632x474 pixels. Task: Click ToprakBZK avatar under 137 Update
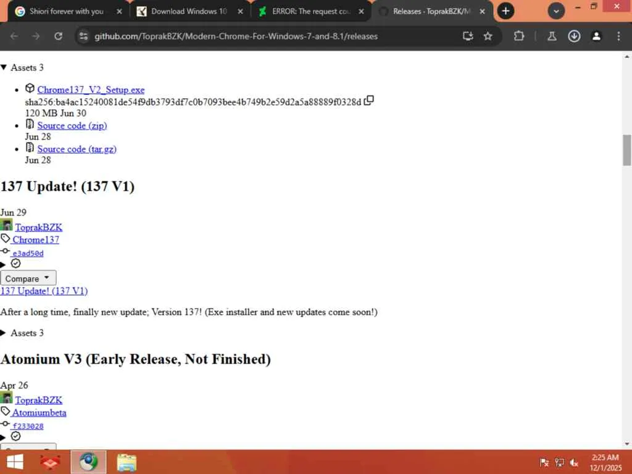(x=6, y=225)
